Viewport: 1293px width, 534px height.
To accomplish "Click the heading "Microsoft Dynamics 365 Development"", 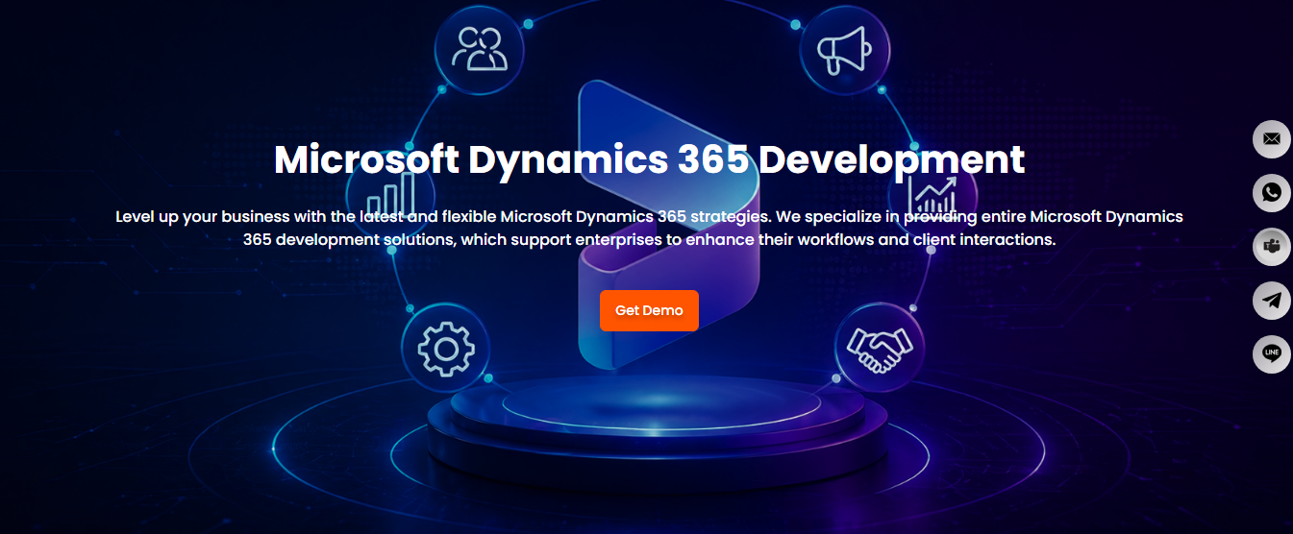I will [649, 159].
